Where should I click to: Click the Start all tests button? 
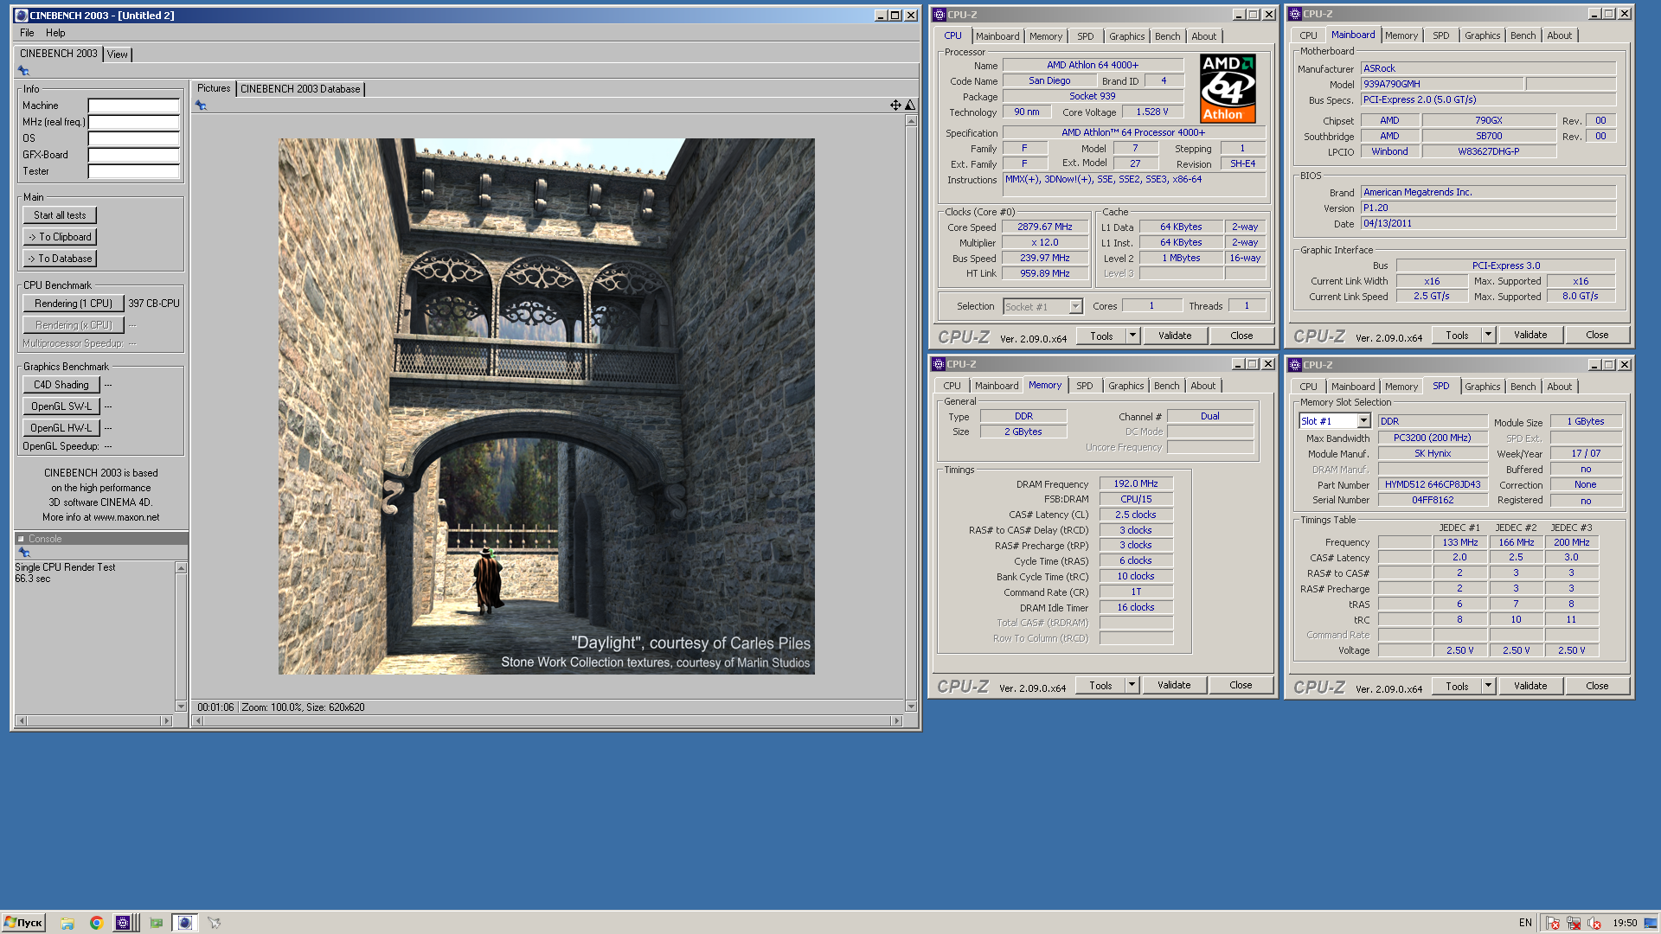(x=60, y=215)
